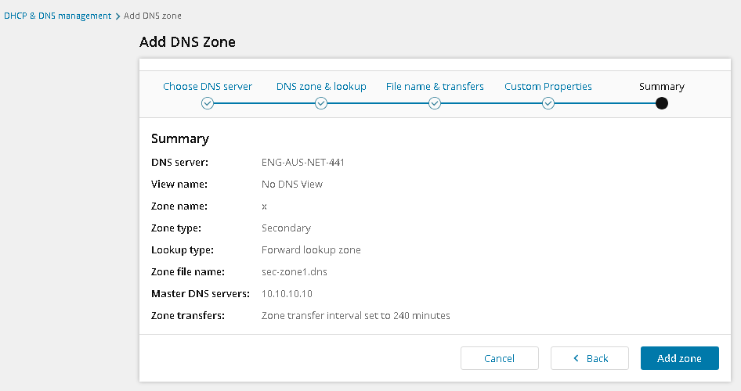Click the Add DNS zone breadcrumb text
Screen dimensions: 741x391
[153, 16]
